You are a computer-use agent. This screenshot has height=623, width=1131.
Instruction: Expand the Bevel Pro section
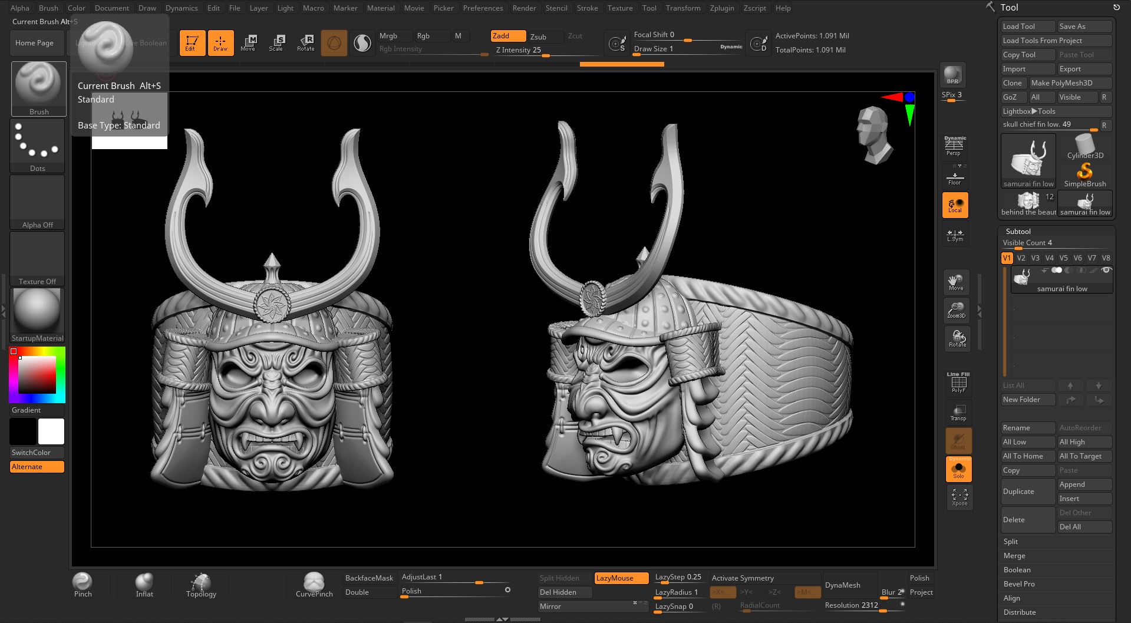(1019, 584)
